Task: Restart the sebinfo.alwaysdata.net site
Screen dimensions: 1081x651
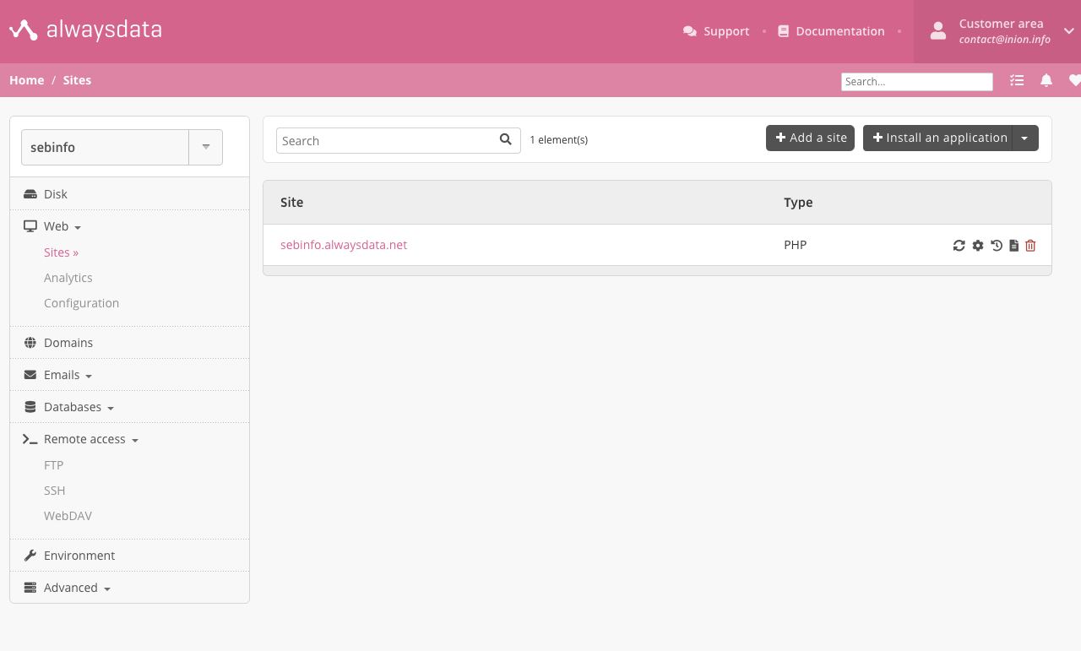Action: [x=959, y=246]
